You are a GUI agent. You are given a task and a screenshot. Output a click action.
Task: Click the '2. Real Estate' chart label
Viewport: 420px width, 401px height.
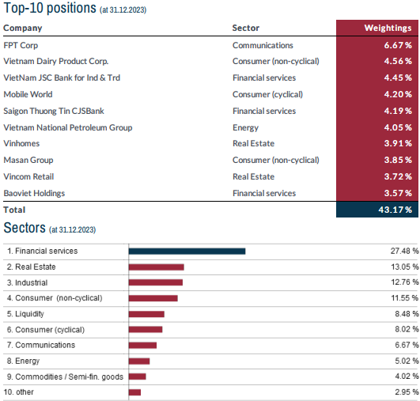(x=31, y=267)
